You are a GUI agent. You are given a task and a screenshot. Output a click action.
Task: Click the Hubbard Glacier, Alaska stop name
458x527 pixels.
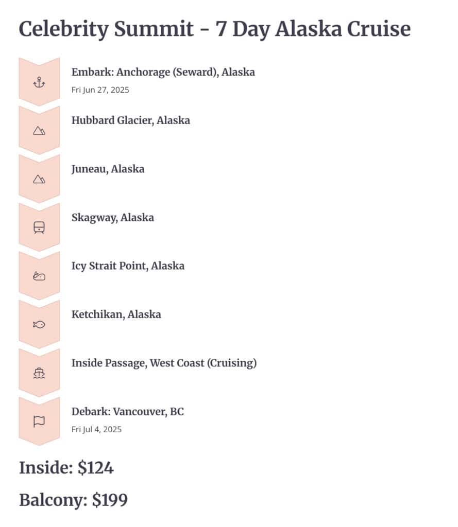coord(130,120)
